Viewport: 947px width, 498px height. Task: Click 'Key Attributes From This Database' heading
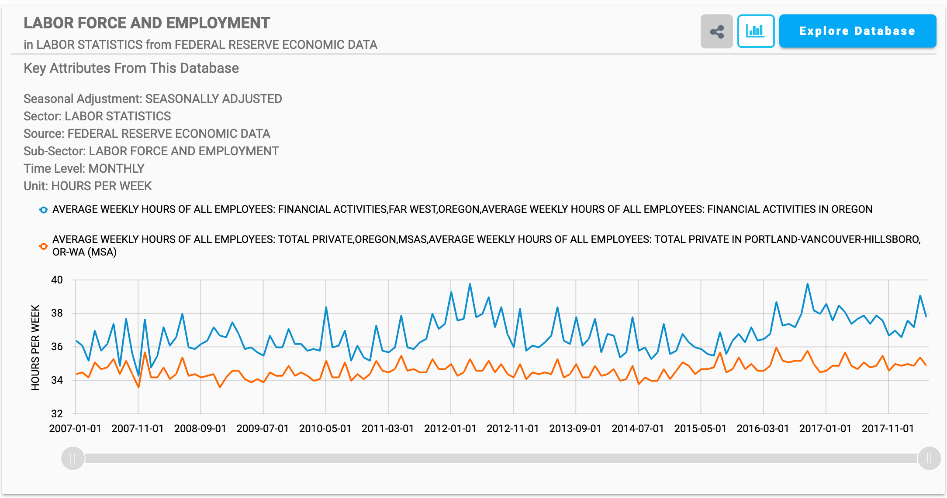click(x=131, y=68)
